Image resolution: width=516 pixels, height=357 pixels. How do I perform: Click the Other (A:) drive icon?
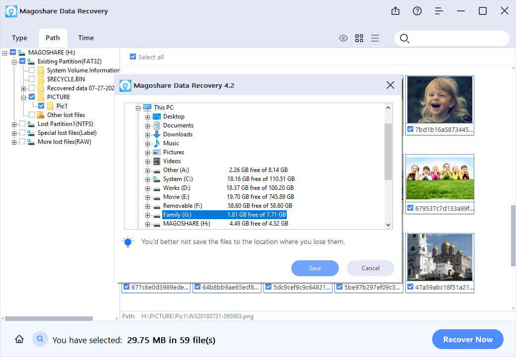[x=157, y=170]
